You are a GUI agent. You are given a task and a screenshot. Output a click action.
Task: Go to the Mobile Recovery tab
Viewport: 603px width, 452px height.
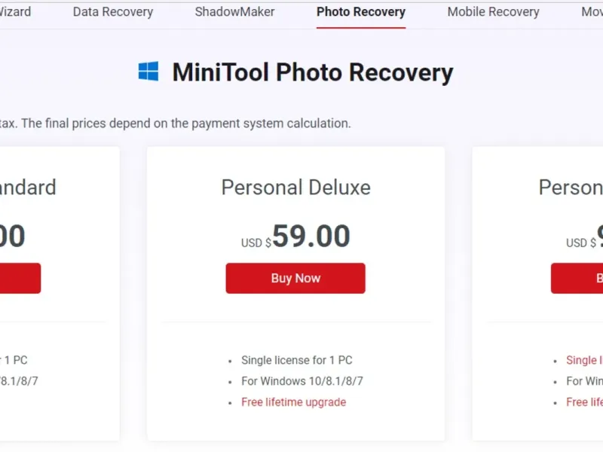tap(493, 12)
